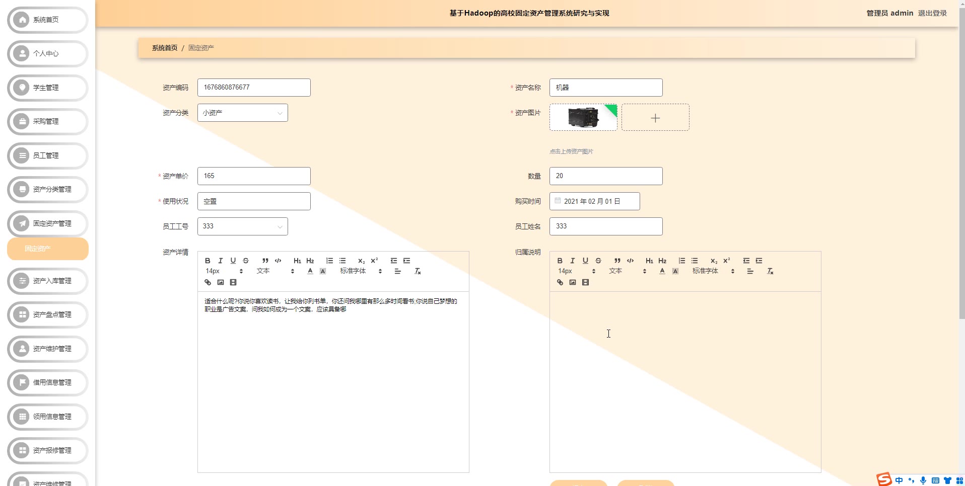Screen dimensions: 965x486
Task: Insert link in 归属说明 editor
Action: tap(560, 282)
